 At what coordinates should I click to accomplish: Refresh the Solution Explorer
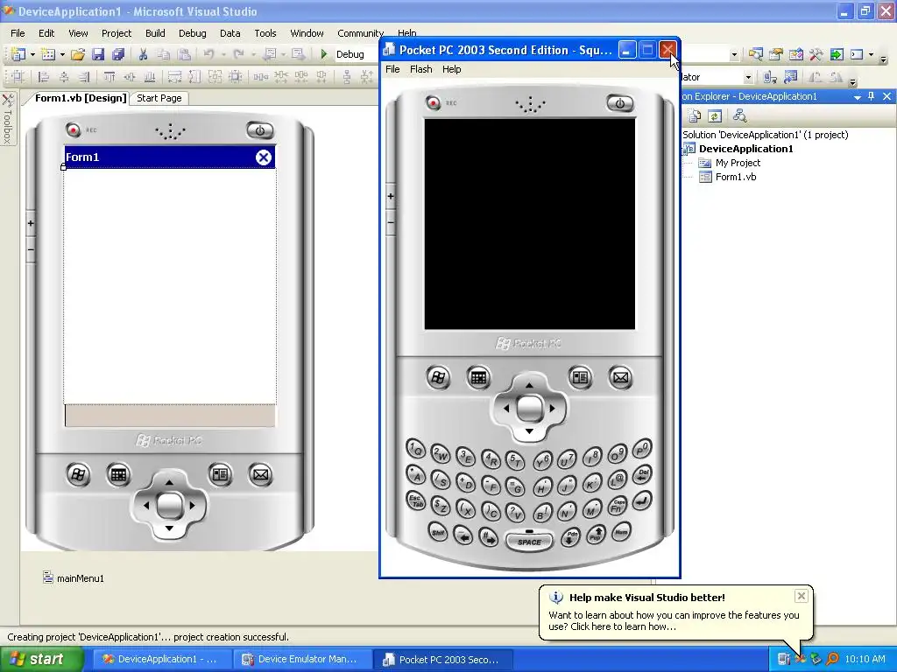coord(715,116)
